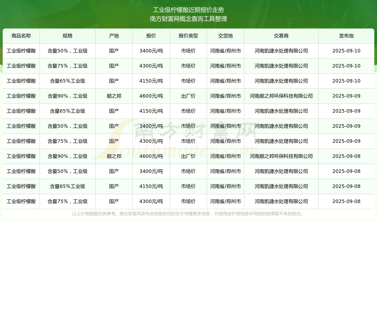Select the 4300元/吨 price in the 2025-09-10 row

tap(151, 66)
